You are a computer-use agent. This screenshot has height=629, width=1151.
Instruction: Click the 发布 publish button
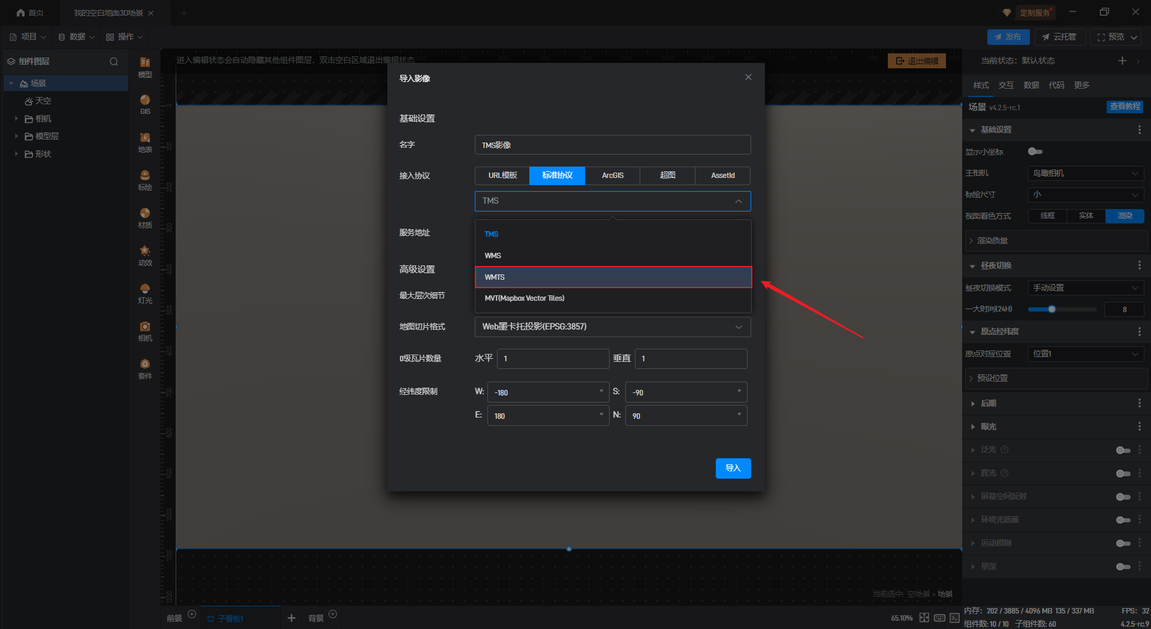click(x=1008, y=37)
